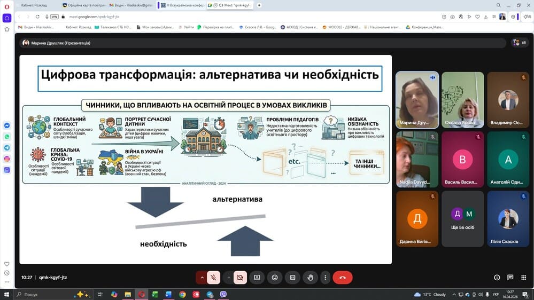Expand video settings chevron beside camera
Viewport: 534px width, 300px height.
pos(228,278)
